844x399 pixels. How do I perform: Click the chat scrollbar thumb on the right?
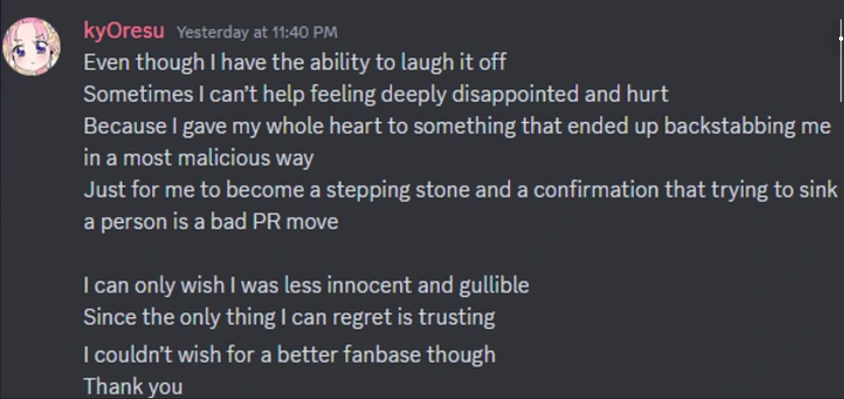point(840,61)
